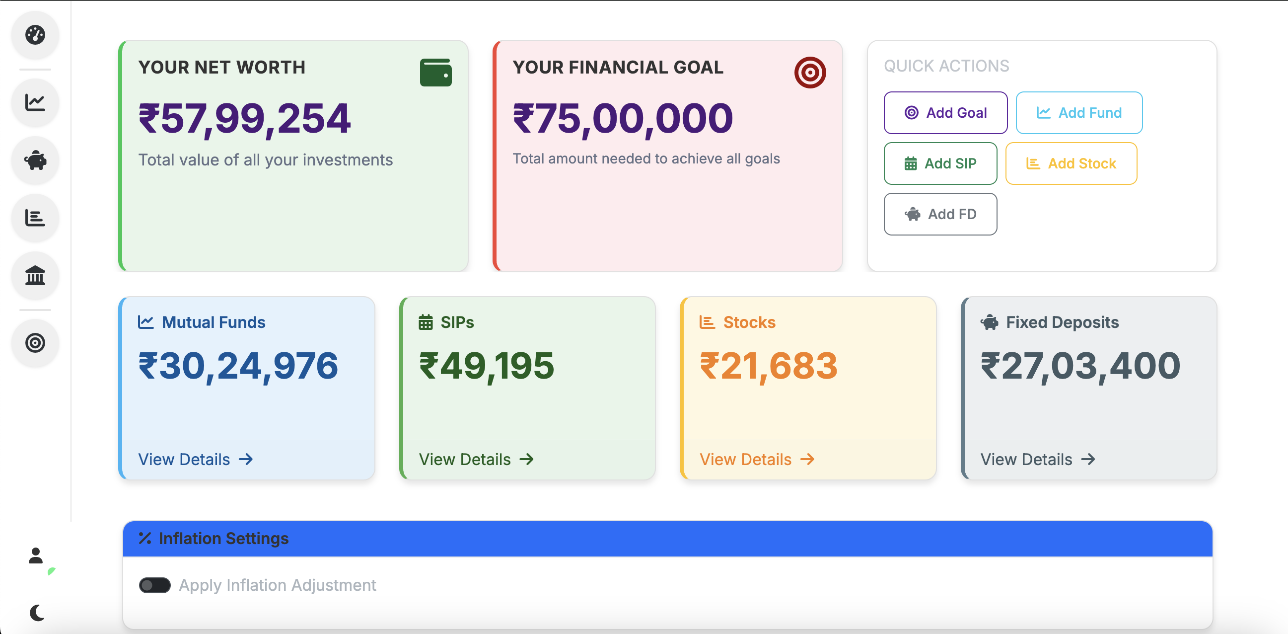
Task: Click the bar chart icon beside Stocks title
Action: [x=707, y=322]
